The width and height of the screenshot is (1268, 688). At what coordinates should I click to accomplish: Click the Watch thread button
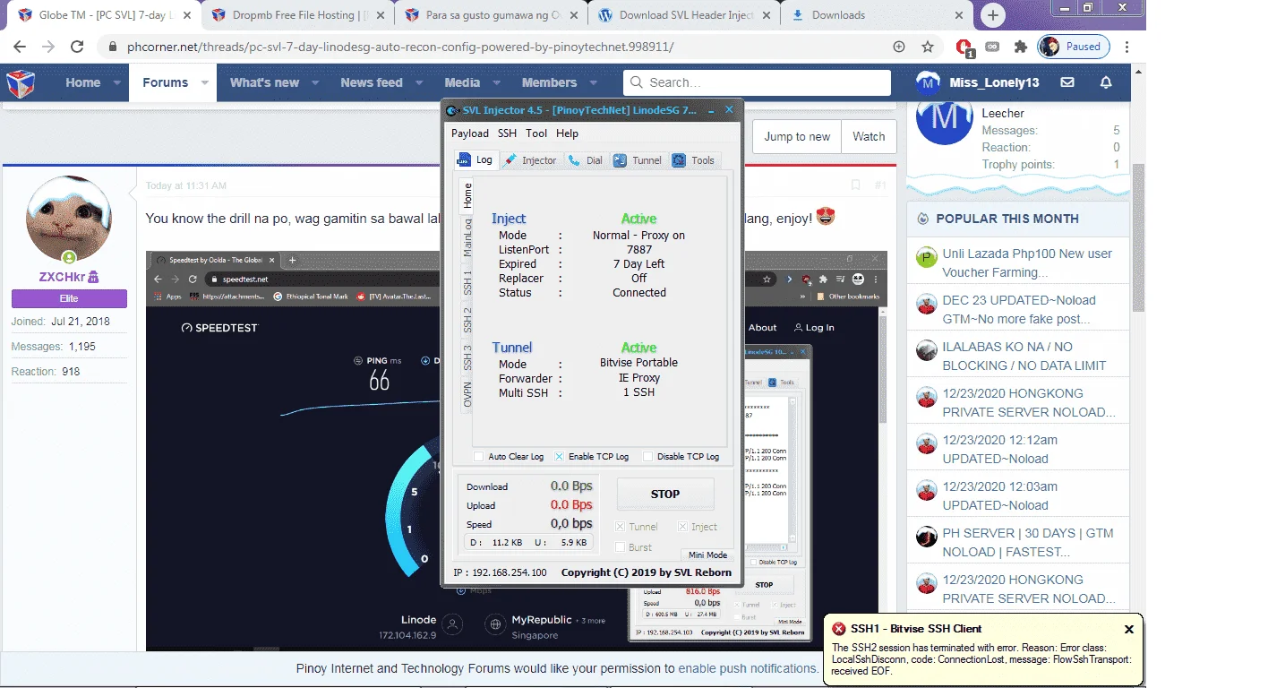pyautogui.click(x=869, y=137)
